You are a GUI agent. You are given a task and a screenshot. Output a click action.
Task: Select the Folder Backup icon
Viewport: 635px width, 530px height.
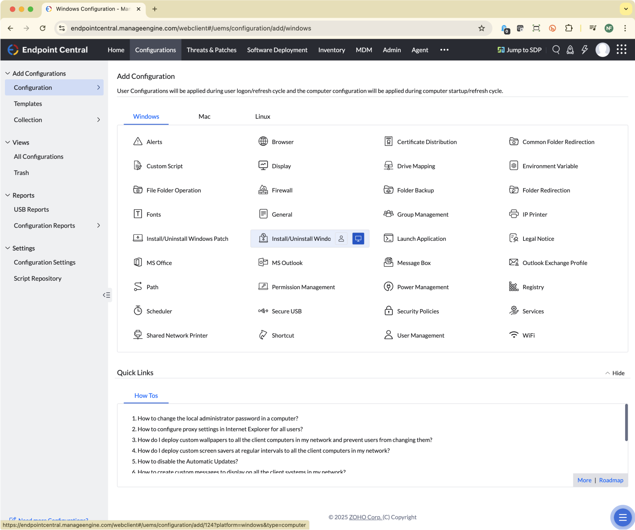coord(389,190)
